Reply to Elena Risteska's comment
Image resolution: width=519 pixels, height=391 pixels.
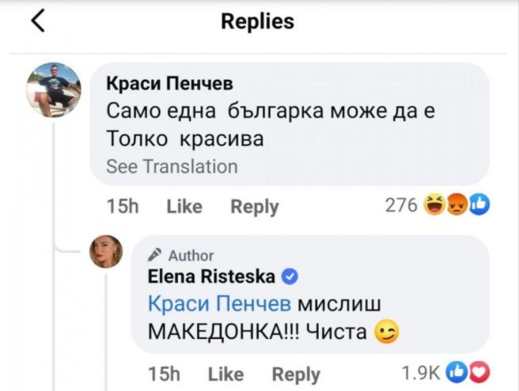click(296, 374)
